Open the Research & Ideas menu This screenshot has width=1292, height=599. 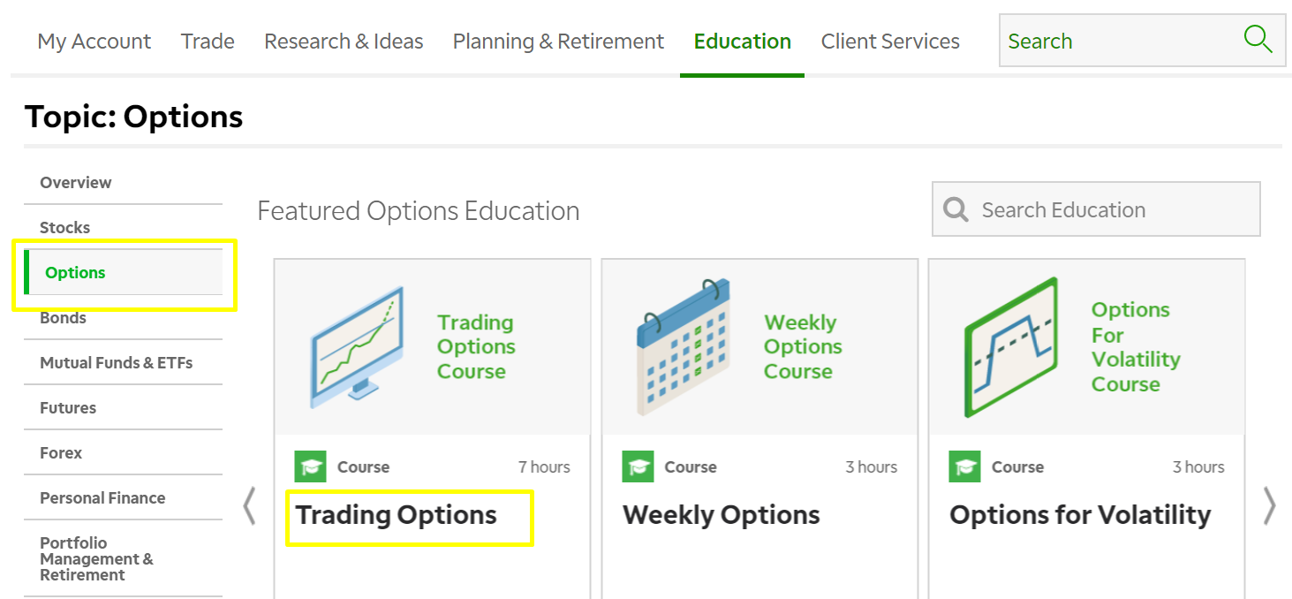coord(344,42)
